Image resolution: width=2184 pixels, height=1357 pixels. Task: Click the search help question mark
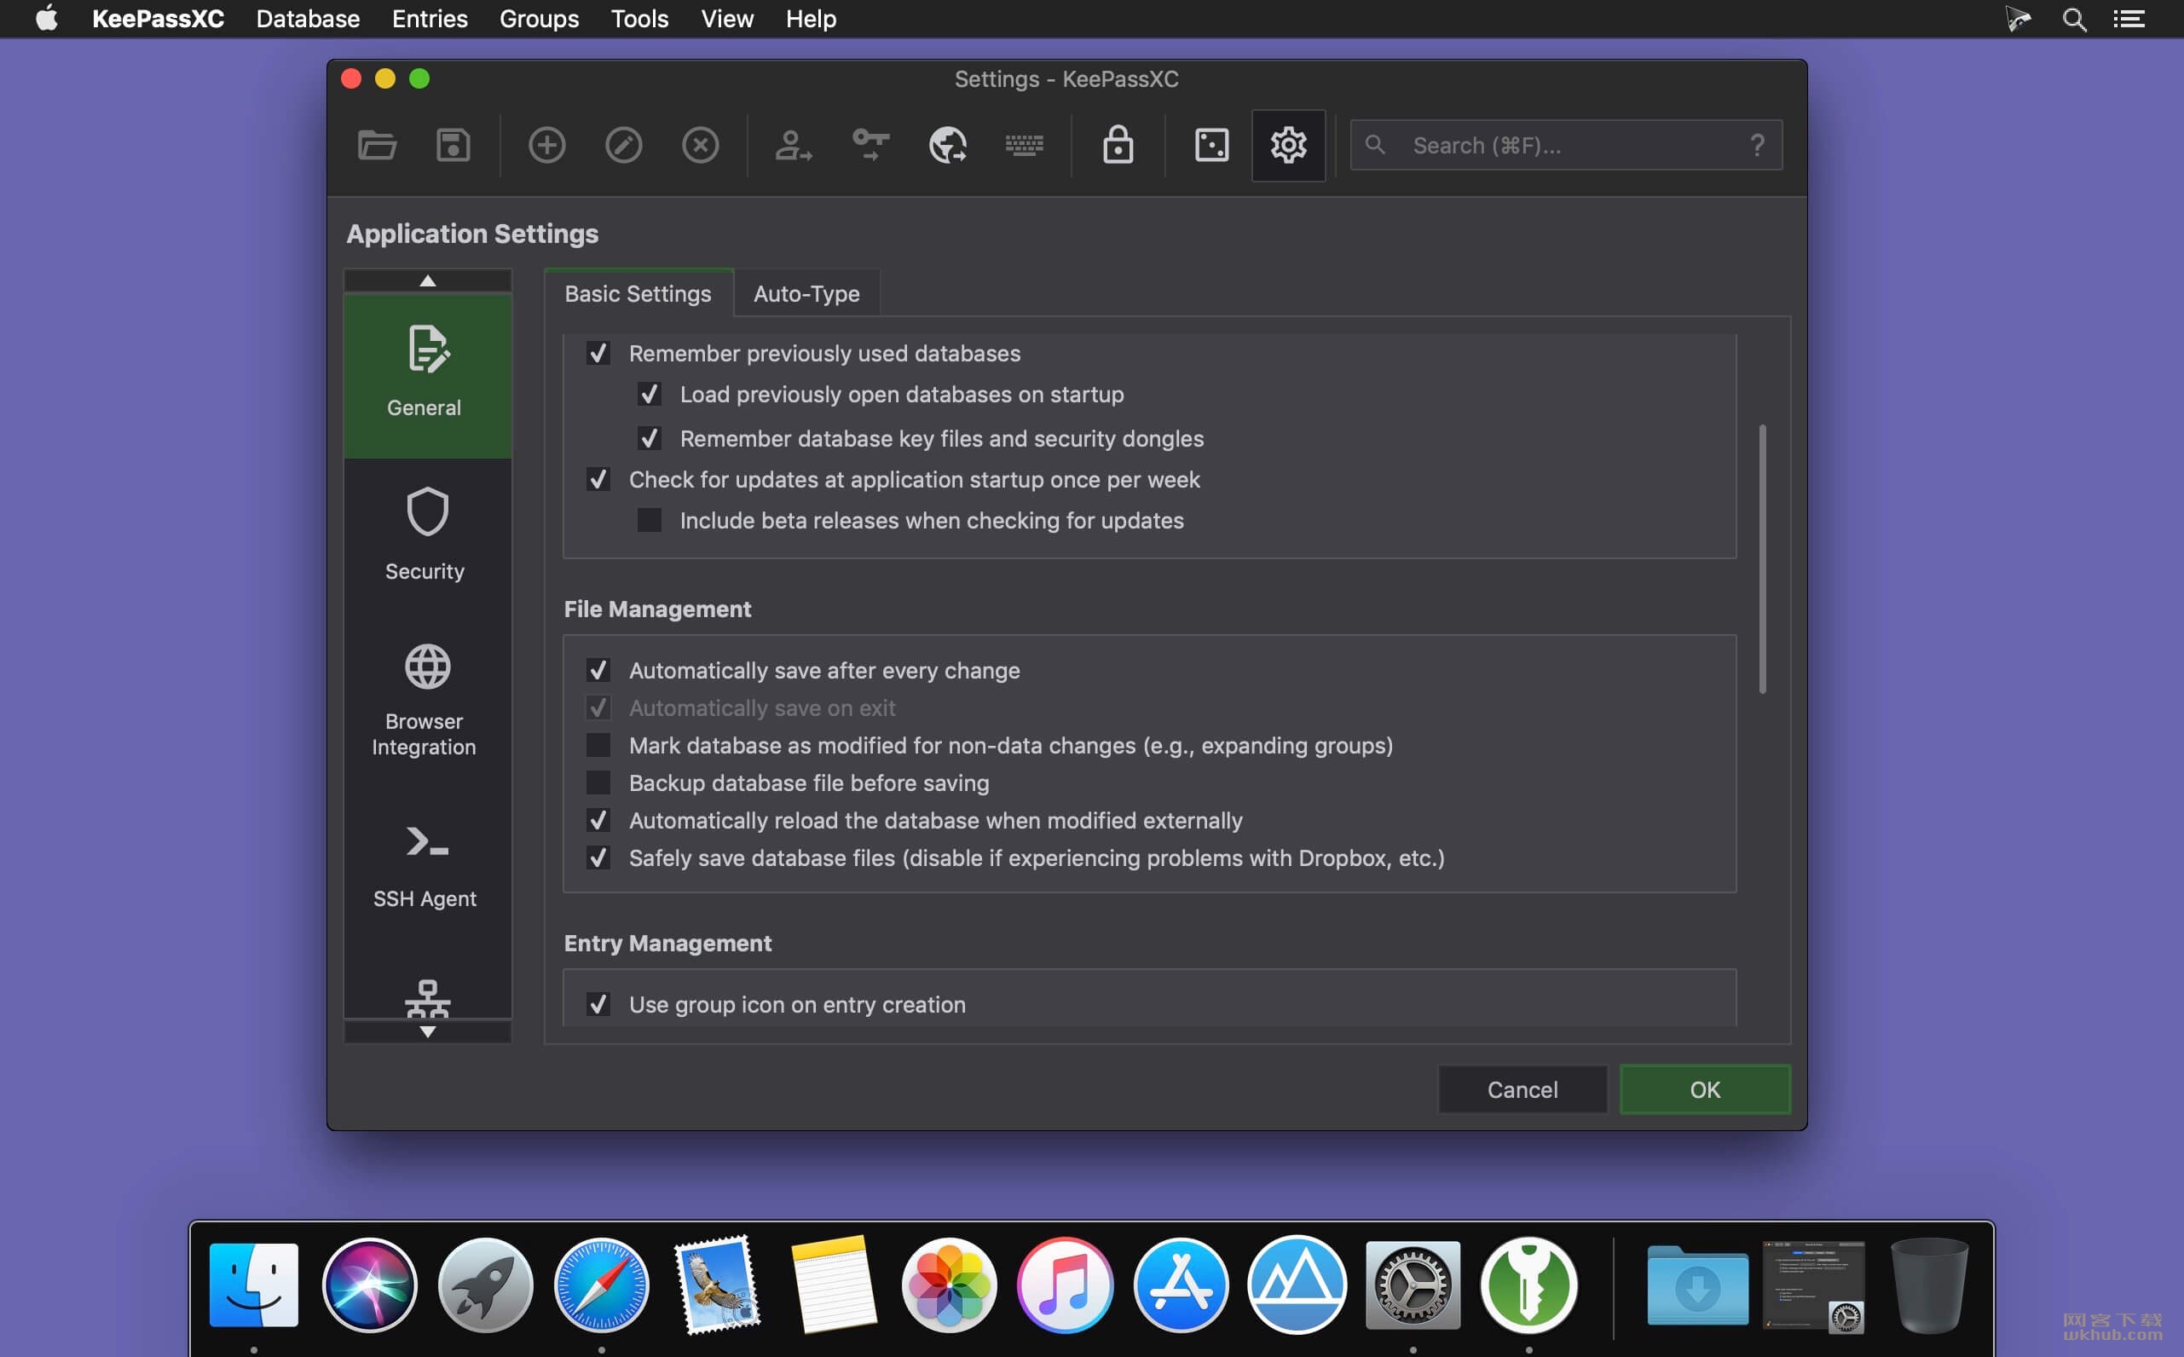click(x=1757, y=145)
